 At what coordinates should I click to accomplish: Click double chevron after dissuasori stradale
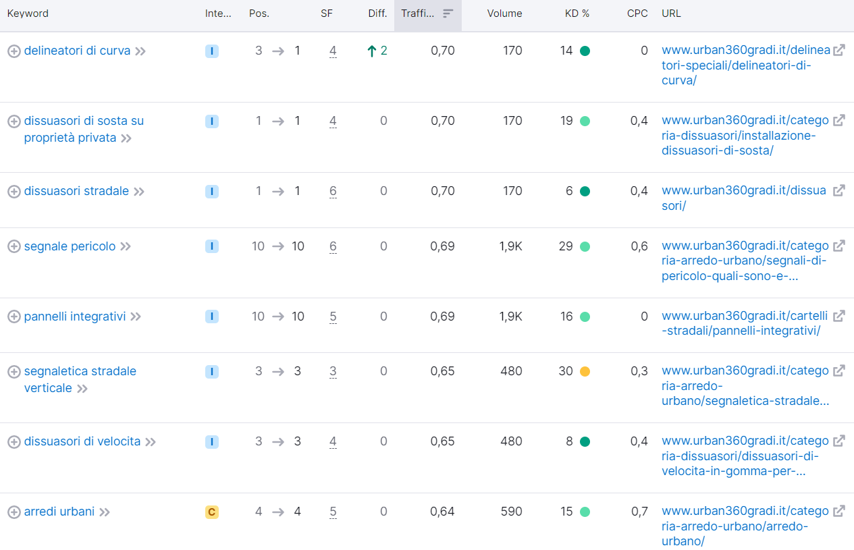pyautogui.click(x=139, y=192)
